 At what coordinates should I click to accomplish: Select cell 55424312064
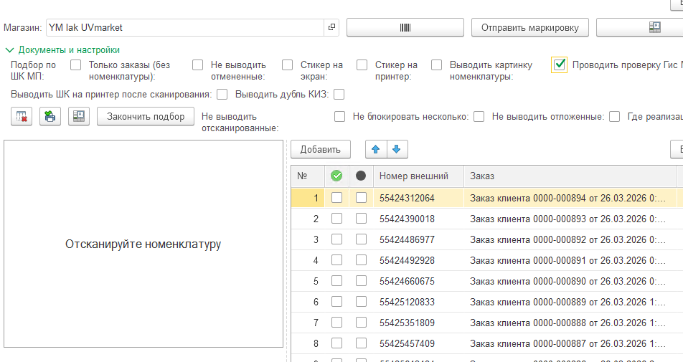coord(418,198)
